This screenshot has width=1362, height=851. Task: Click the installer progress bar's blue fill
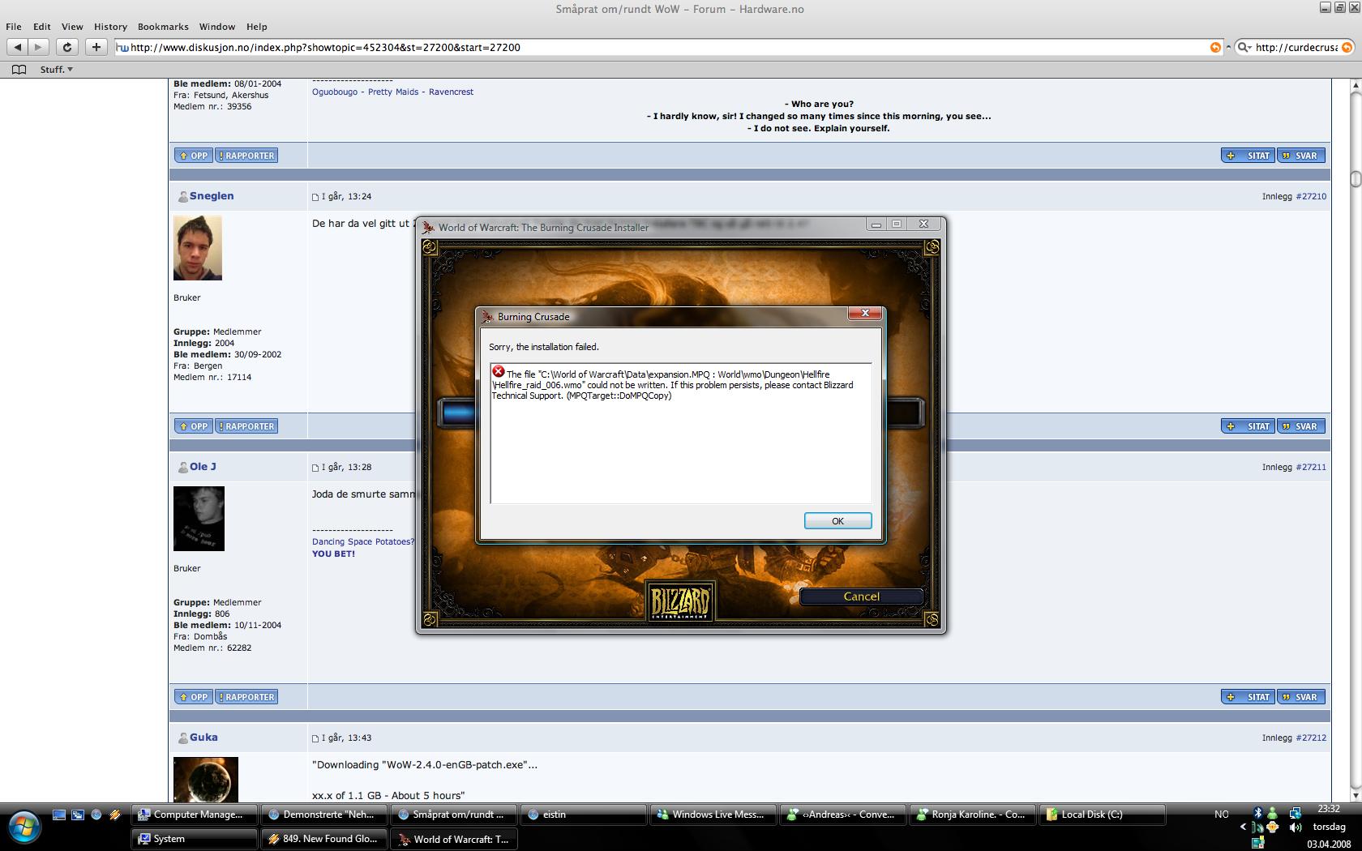[460, 413]
